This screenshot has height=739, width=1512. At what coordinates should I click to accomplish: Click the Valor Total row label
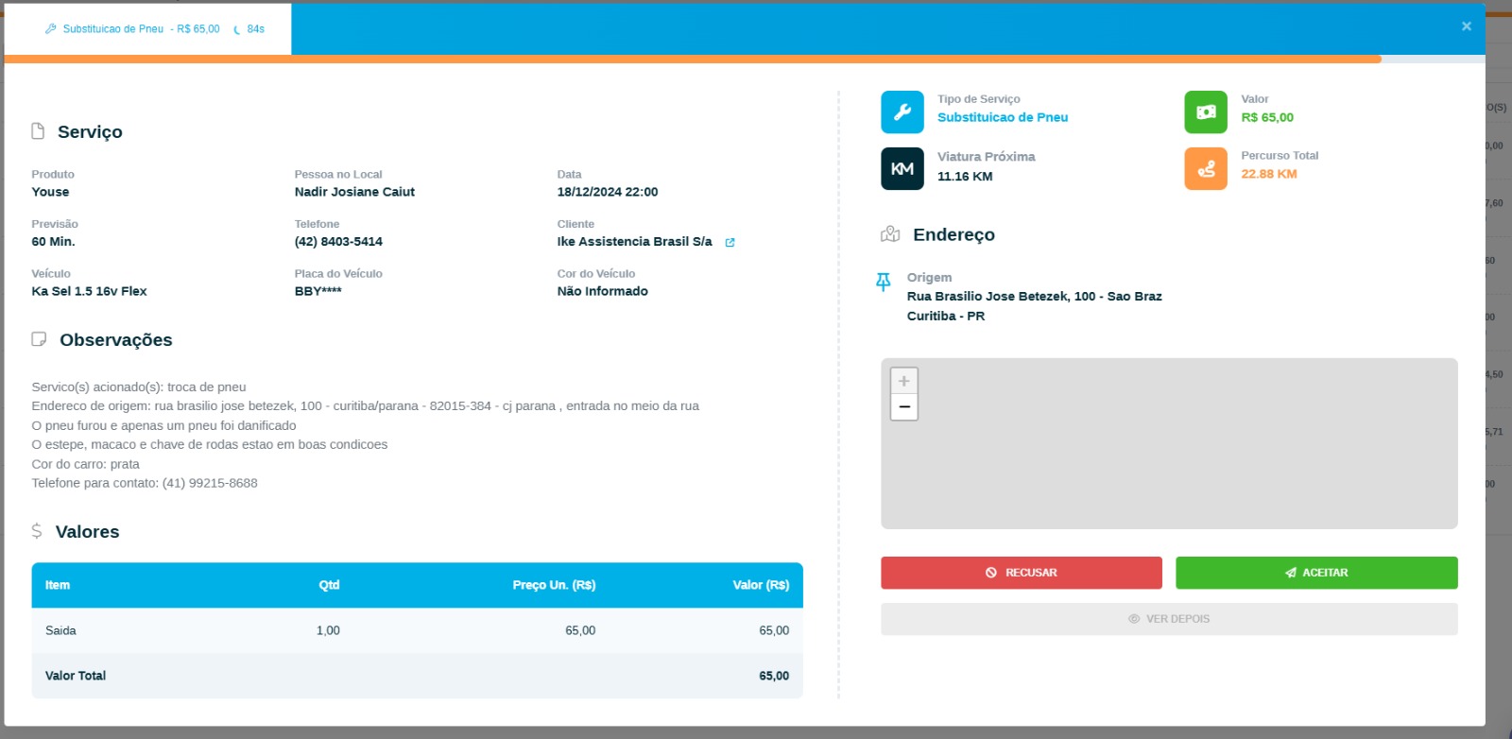pyautogui.click(x=76, y=676)
